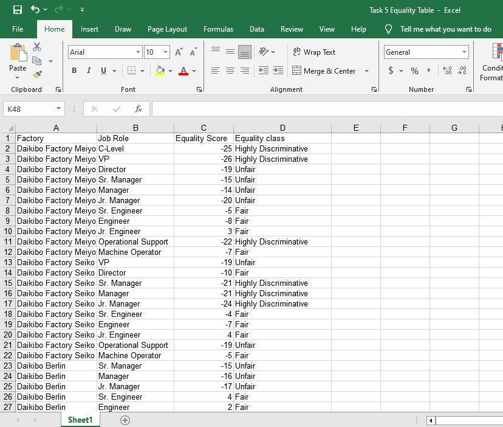Open the underline style dropdown arrow
Image resolution: width=503 pixels, height=427 pixels.
pyautogui.click(x=115, y=71)
